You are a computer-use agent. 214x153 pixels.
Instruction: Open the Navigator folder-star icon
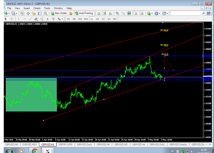(x=34, y=13)
